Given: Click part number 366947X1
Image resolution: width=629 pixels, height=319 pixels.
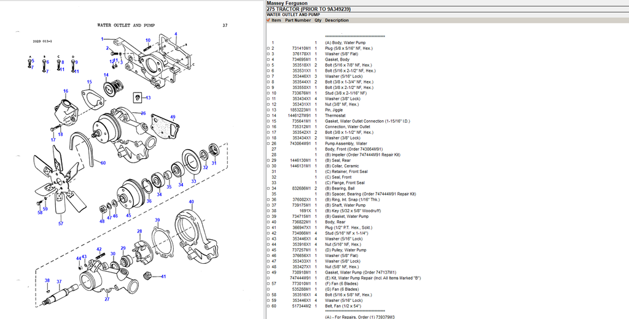Looking at the screenshot, I should coord(301,228).
